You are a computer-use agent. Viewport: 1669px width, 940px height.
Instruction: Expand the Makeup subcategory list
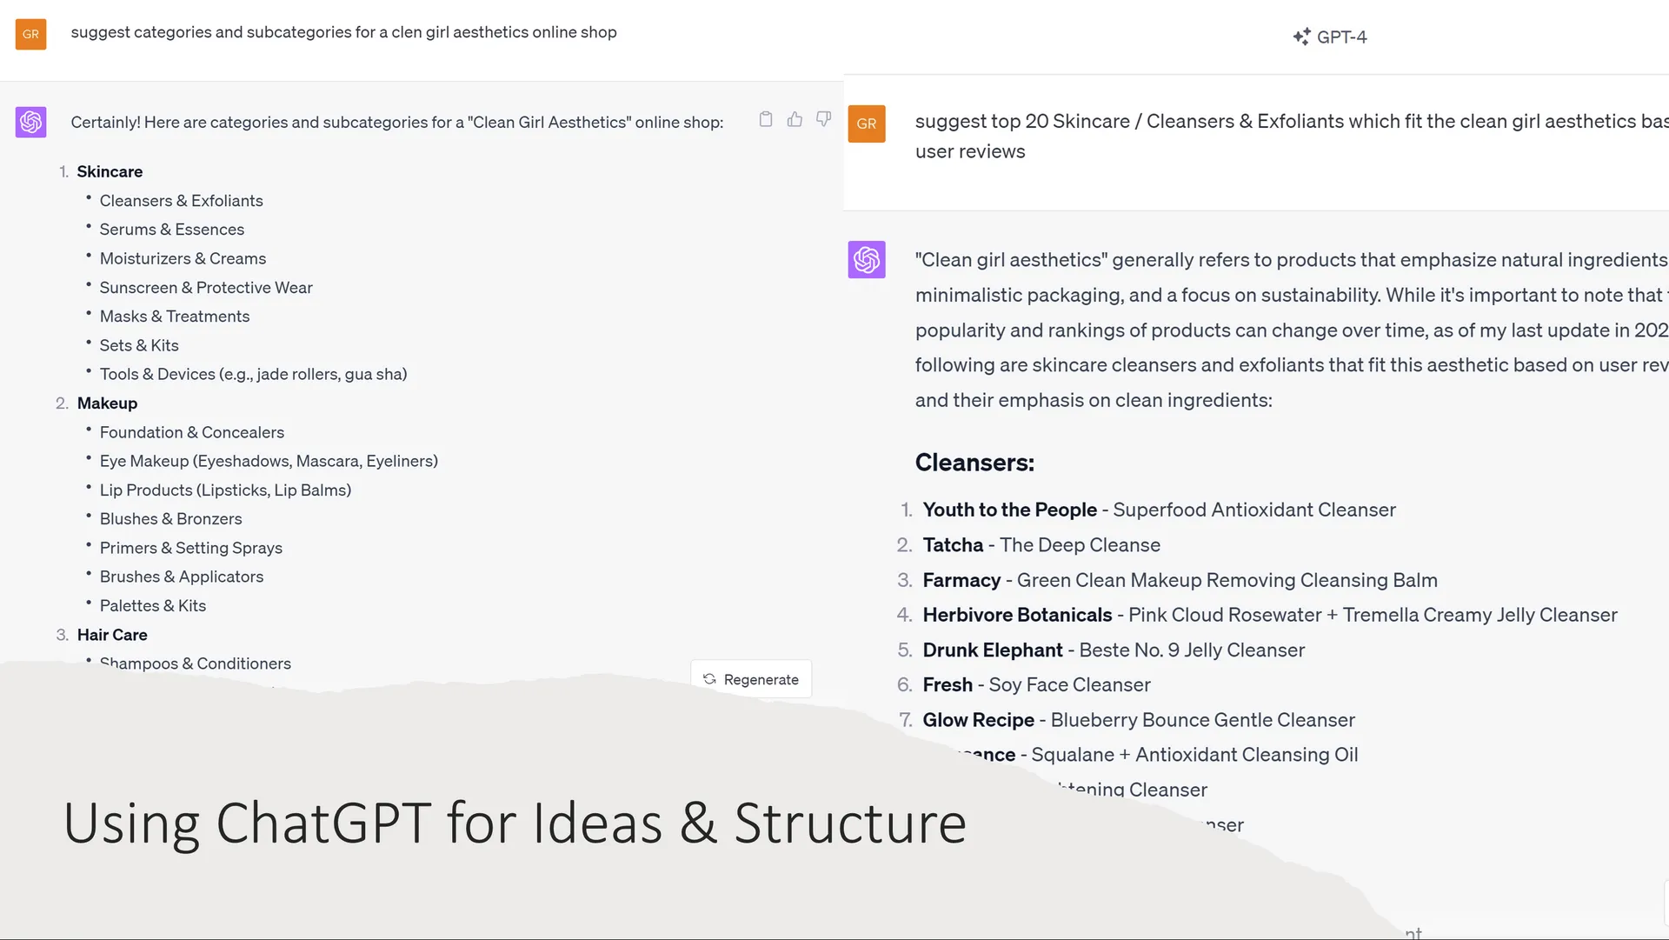pos(107,403)
